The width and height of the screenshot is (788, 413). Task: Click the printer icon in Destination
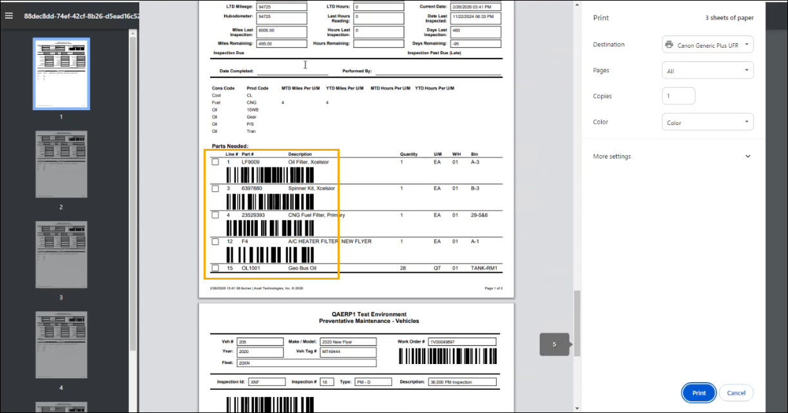[669, 45]
